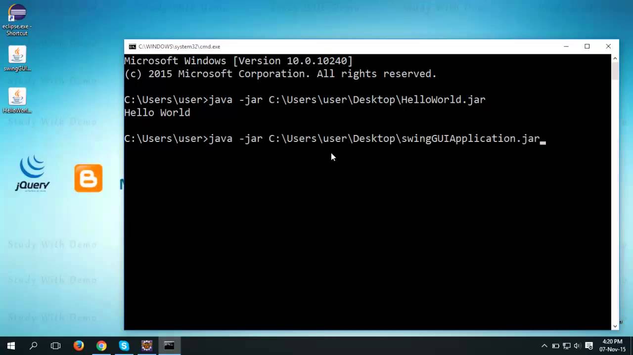
Task: Click the 'Microsoft Windows [Version 10.0.10240]' line
Action: pyautogui.click(x=238, y=61)
